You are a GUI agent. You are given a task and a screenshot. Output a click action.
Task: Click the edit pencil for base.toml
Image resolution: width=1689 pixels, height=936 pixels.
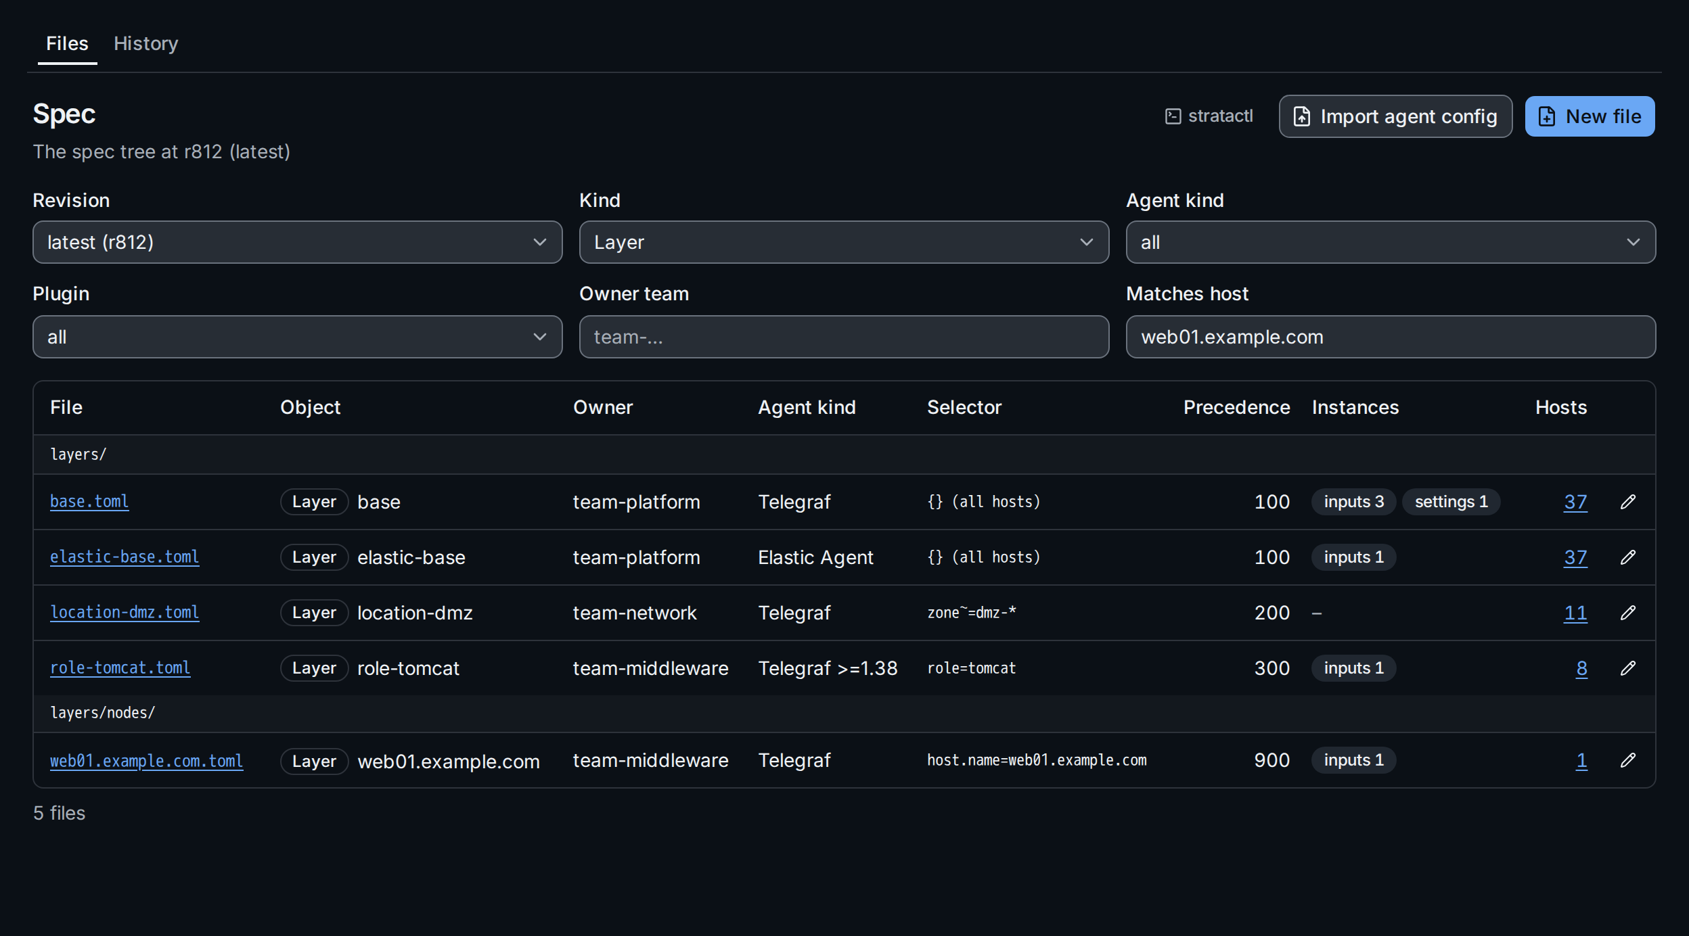[x=1628, y=502]
